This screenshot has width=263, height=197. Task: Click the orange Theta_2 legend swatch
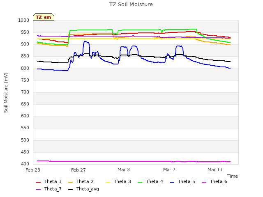click(x=70, y=182)
